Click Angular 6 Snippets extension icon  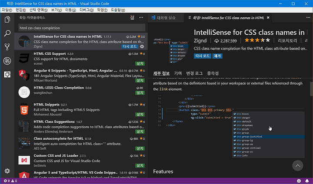coord(24,75)
